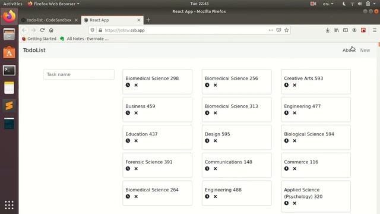Open Ubuntu Software from dock
The height and width of the screenshot is (214, 380).
[9, 52]
